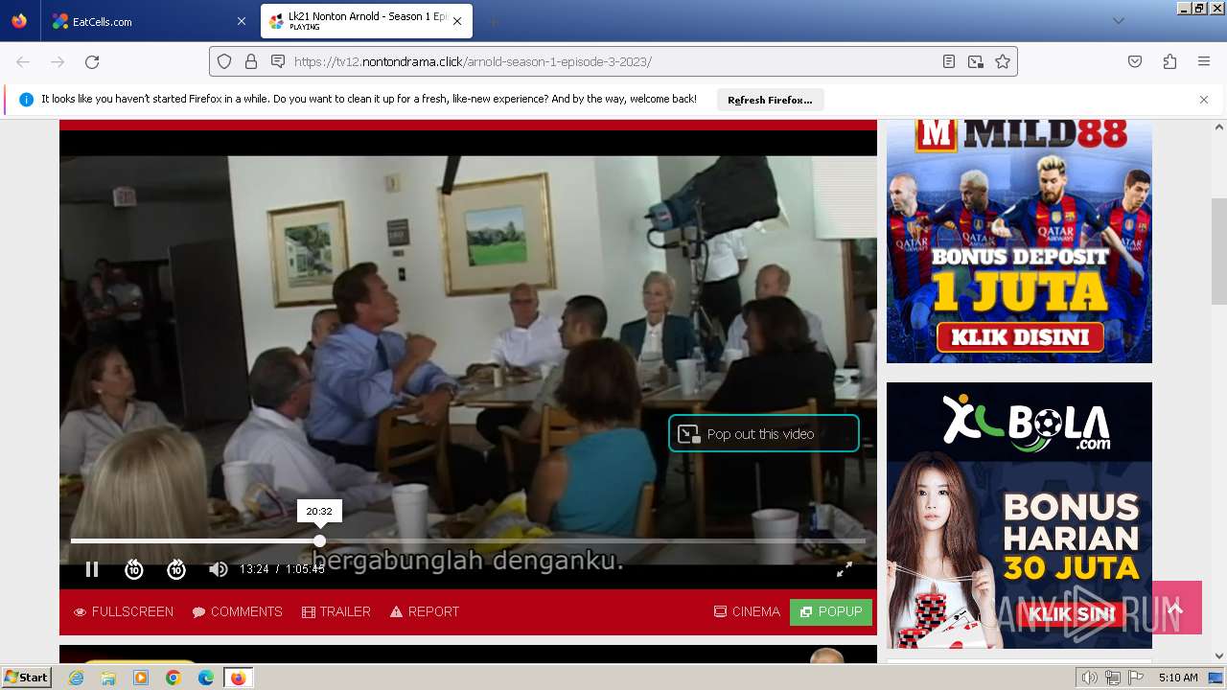This screenshot has width=1227, height=690.
Task: Click page vertical scrollbar thumb
Action: [1219, 251]
